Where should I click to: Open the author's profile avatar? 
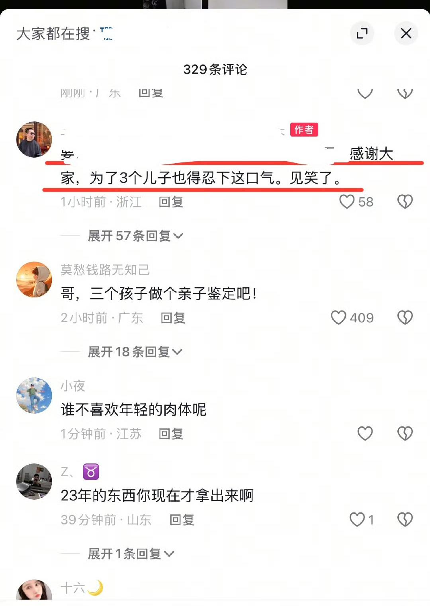[x=34, y=139]
